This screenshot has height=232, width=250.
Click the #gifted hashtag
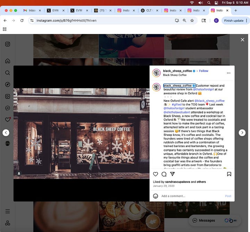click(x=177, y=104)
